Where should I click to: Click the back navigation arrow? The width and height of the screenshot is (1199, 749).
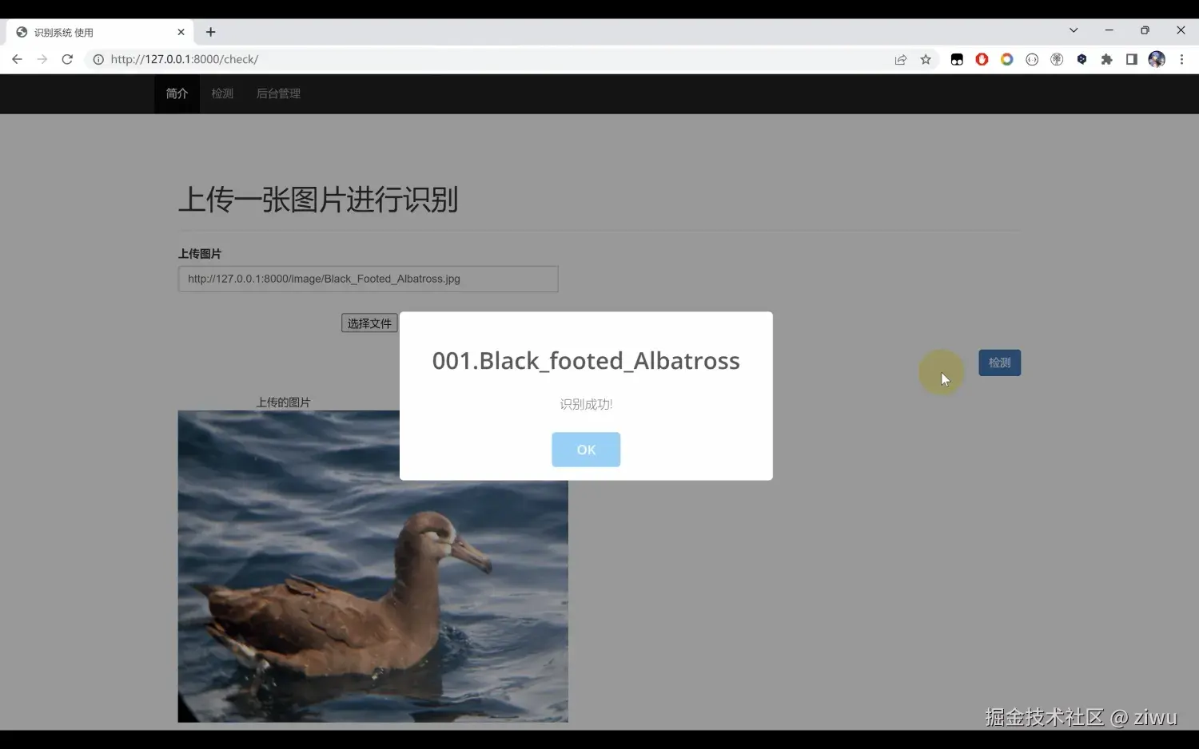coord(17,59)
